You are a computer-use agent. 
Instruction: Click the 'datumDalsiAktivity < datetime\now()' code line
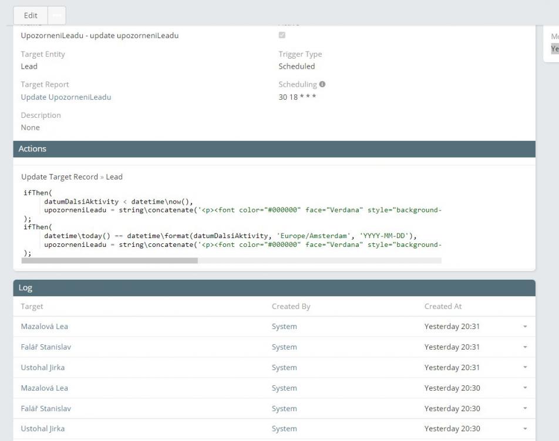click(119, 202)
